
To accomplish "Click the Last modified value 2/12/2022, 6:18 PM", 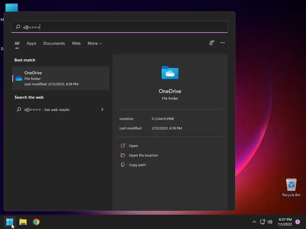I will [167, 128].
